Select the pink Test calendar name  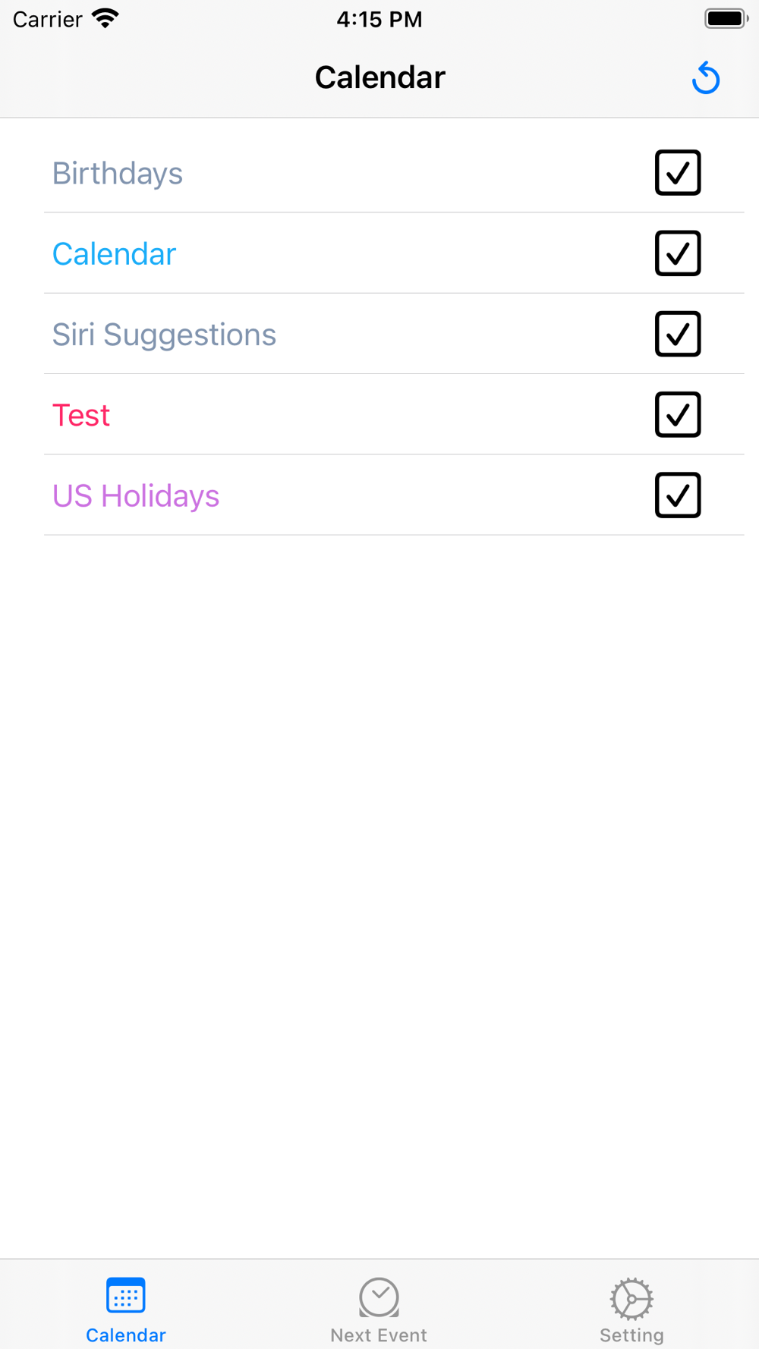pos(81,416)
